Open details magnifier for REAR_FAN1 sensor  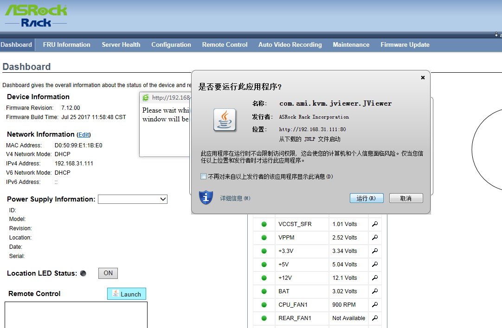pos(375,318)
